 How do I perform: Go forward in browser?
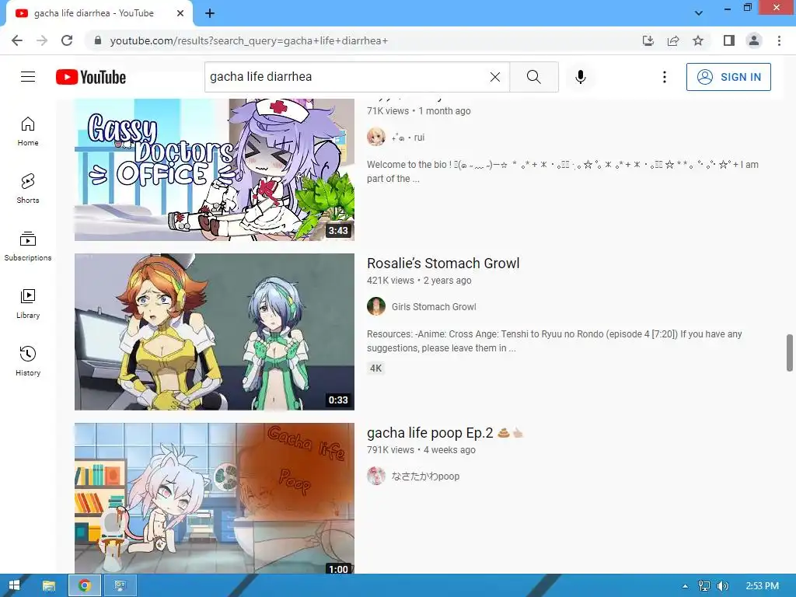click(x=42, y=40)
